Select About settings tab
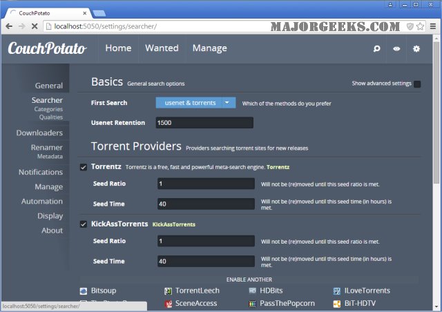442x312 pixels. (52, 231)
